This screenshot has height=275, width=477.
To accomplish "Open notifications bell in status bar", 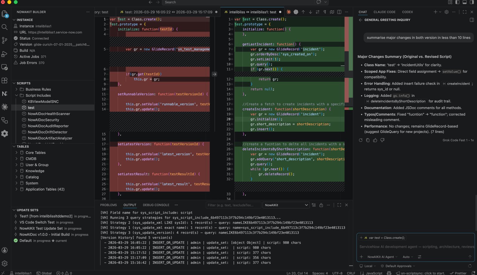I will 473,273.
